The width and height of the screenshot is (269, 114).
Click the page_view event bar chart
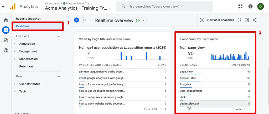tap(230, 56)
